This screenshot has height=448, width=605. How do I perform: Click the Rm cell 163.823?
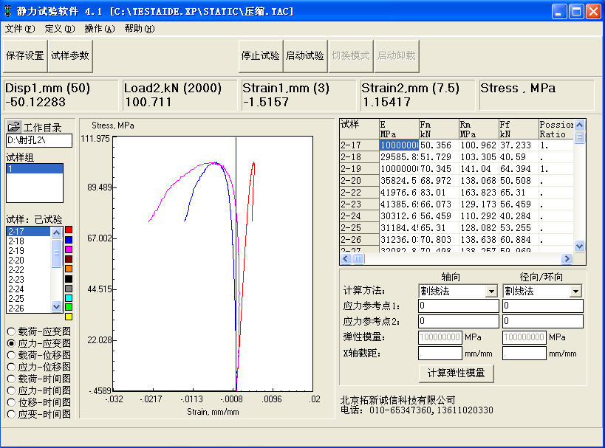pyautogui.click(x=479, y=193)
